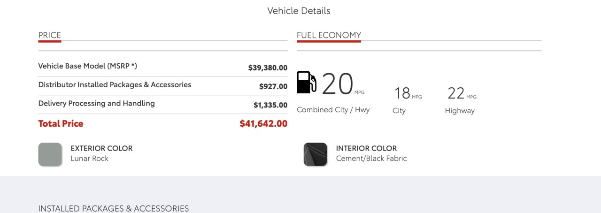601x213 pixels.
Task: Select the Lunar Rock exterior color swatch
Action: pyautogui.click(x=50, y=154)
